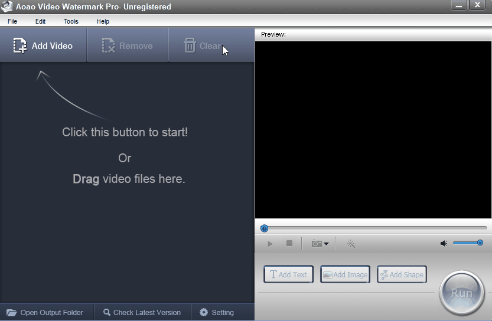Play the preview video
The width and height of the screenshot is (492, 321).
[270, 244]
